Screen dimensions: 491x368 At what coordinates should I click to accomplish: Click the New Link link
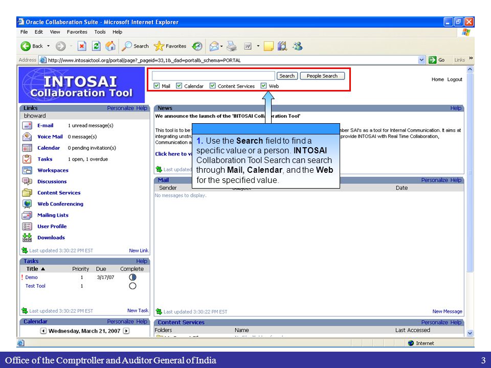[x=139, y=250]
